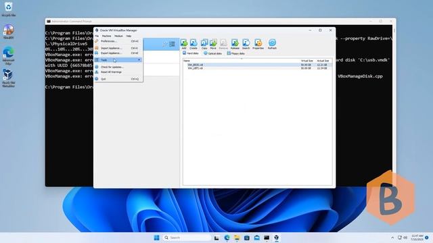Click the pin icon in Tools header
The height and width of the screenshot is (243, 433).
point(165,44)
